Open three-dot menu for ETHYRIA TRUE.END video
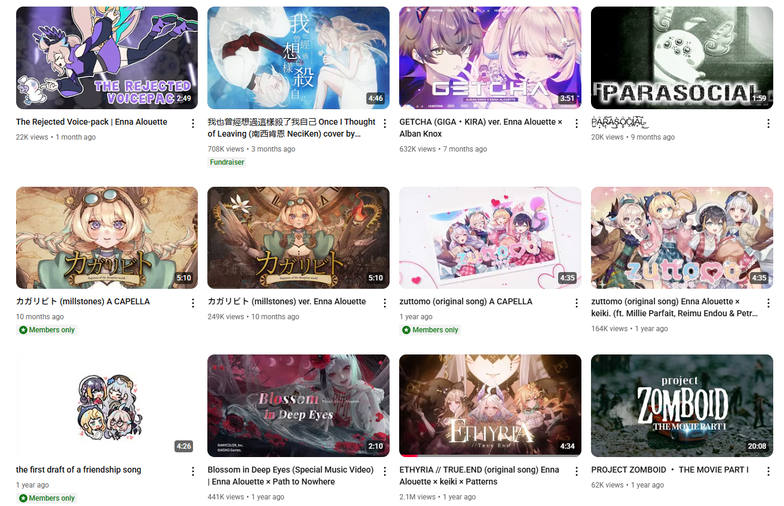Screen dimensions: 784x506 (577, 471)
